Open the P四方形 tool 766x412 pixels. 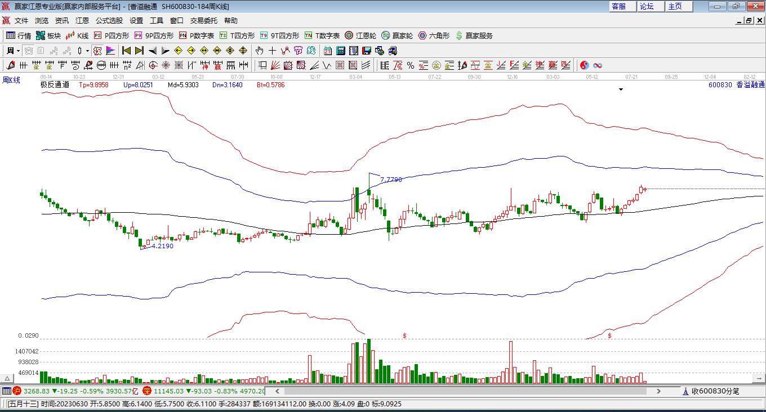click(x=112, y=35)
